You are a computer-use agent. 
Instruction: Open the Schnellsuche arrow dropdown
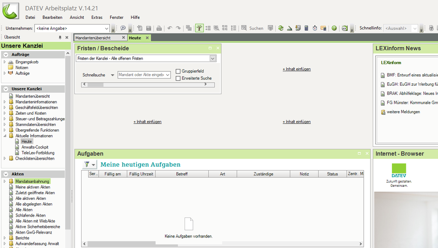pyautogui.click(x=112, y=75)
